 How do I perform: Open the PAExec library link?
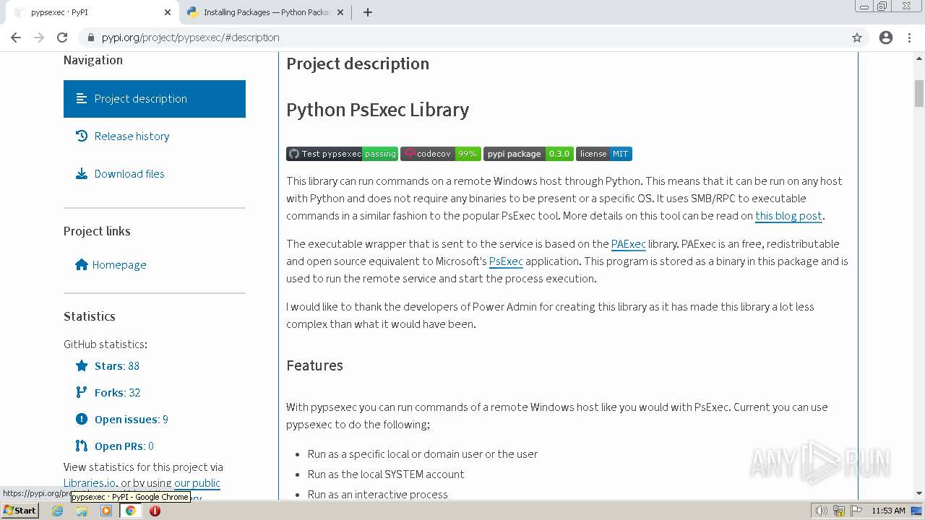(628, 244)
